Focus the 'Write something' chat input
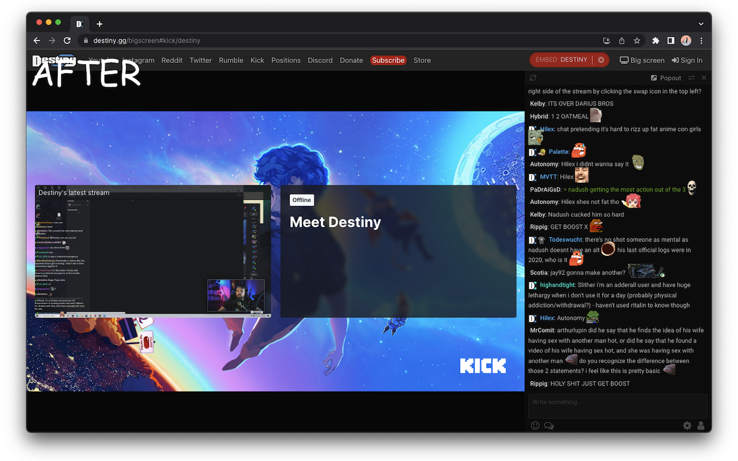This screenshot has width=738, height=461. point(617,406)
